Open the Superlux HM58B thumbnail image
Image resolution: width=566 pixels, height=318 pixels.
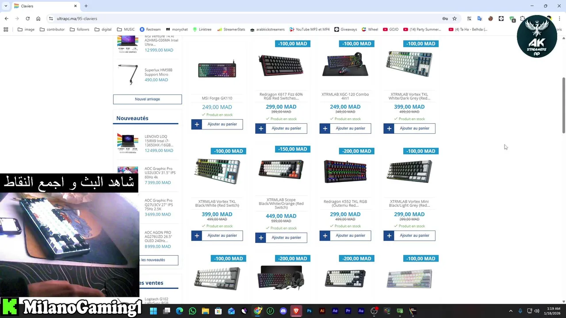(x=128, y=74)
